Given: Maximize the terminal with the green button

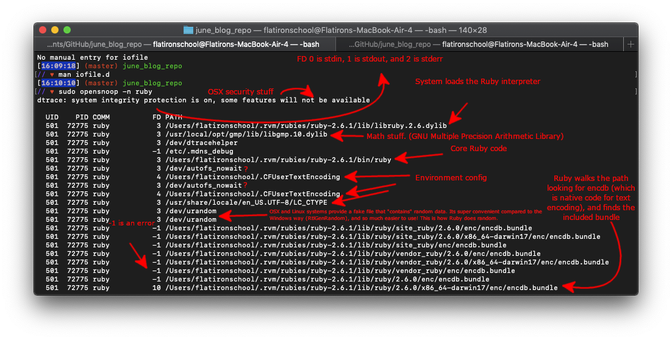Looking at the screenshot, I should pos(67,30).
